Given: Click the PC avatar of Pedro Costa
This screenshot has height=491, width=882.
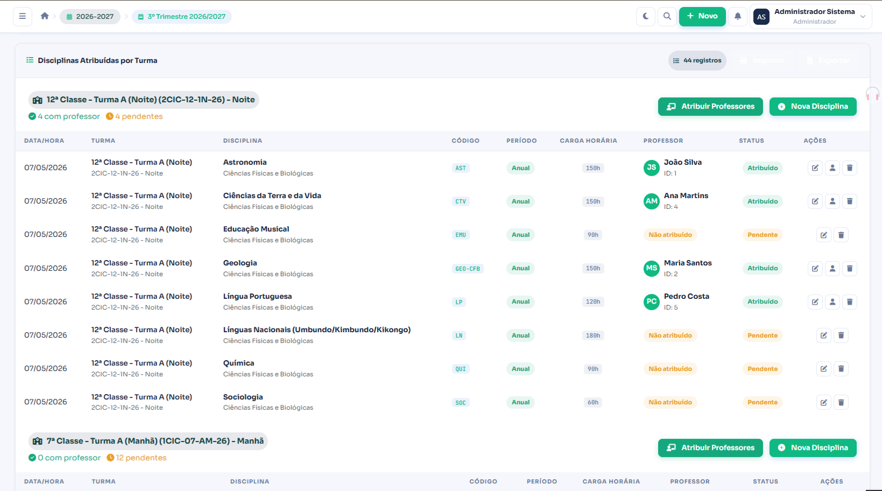Looking at the screenshot, I should click(x=652, y=302).
